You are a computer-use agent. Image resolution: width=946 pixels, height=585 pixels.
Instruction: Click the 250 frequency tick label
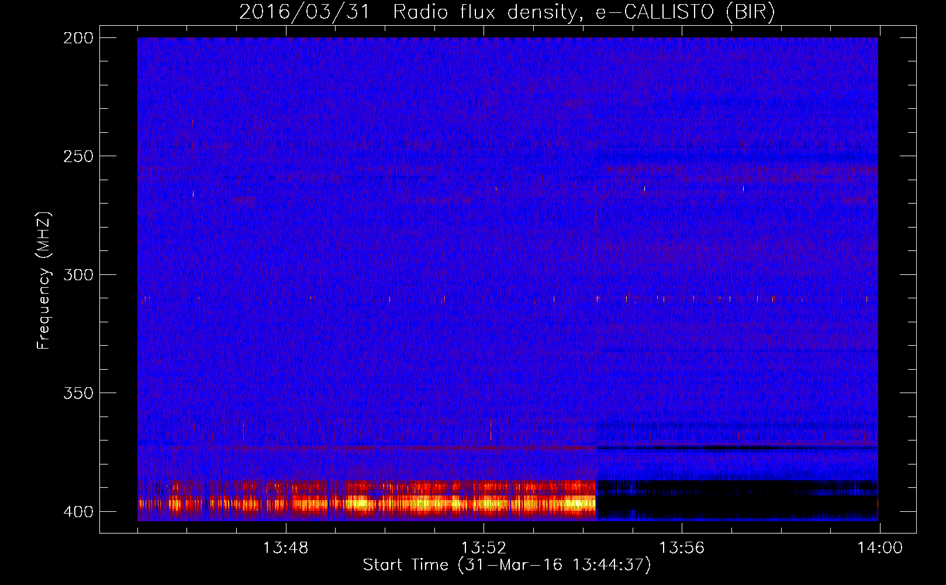(x=78, y=156)
